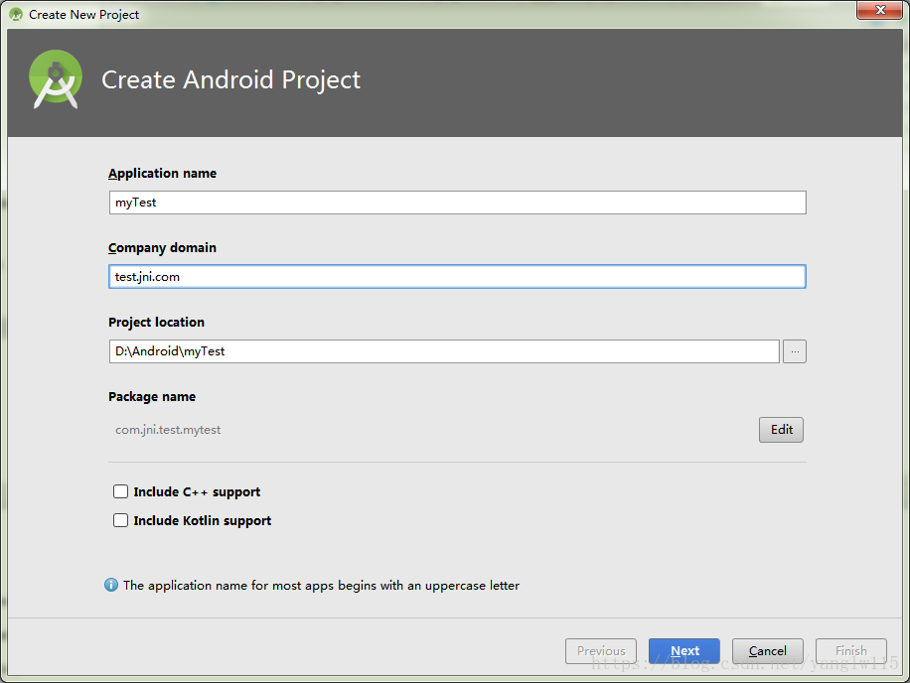Click the Include Kotlin support label
910x683 pixels.
[x=203, y=520]
